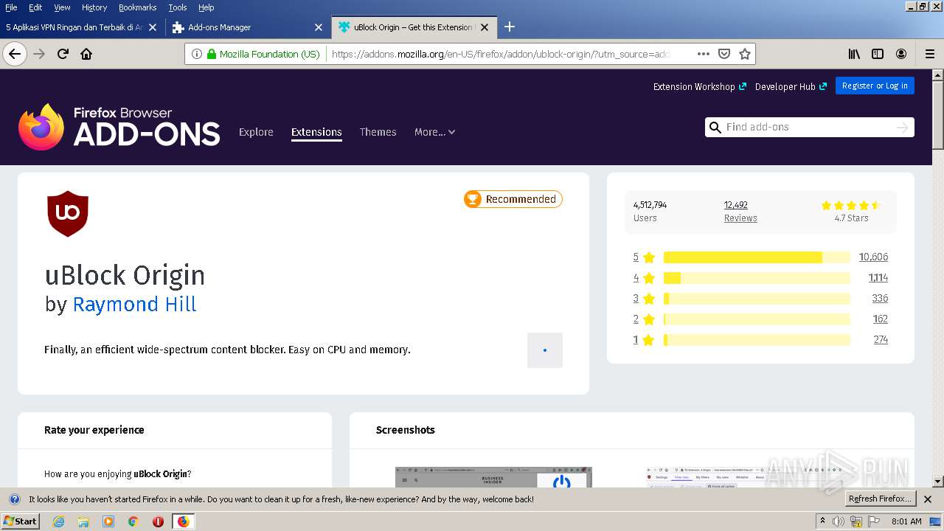Click the Raymond Hill author link
The height and width of the screenshot is (531, 944).
point(134,305)
